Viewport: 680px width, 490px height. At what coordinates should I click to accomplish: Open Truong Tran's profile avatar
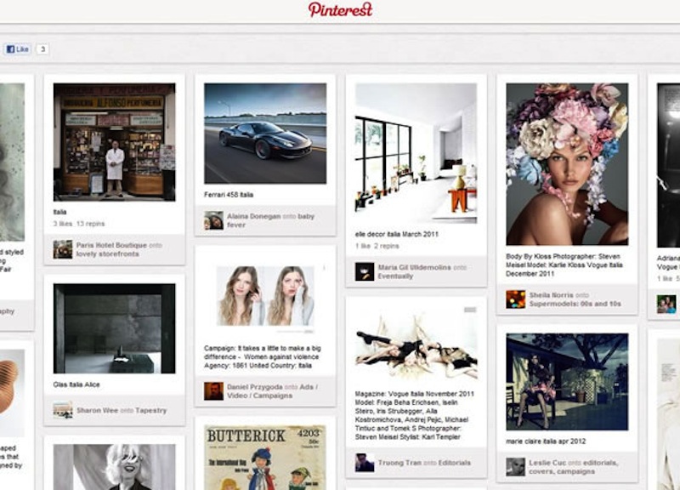365,463
